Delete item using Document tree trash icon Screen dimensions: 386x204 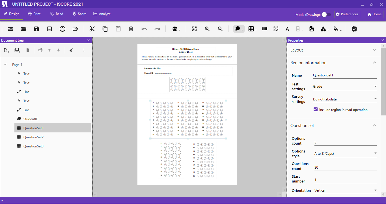coord(28,50)
